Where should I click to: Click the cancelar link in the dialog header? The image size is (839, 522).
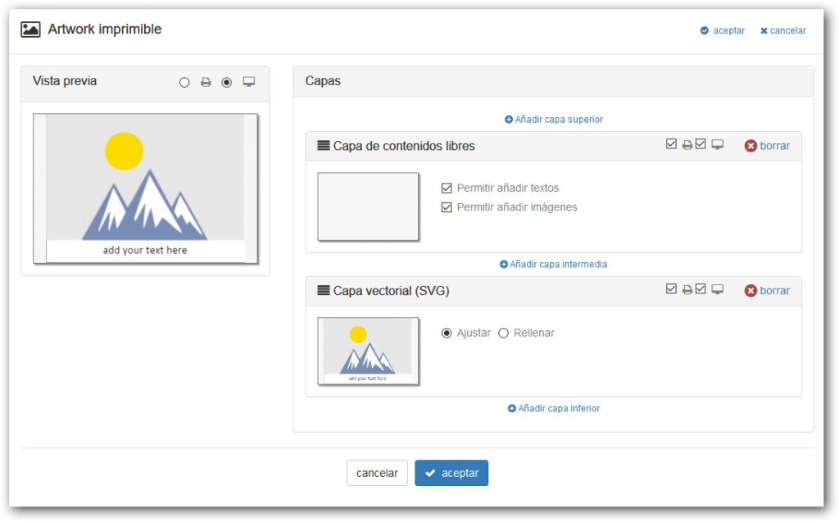tap(783, 30)
